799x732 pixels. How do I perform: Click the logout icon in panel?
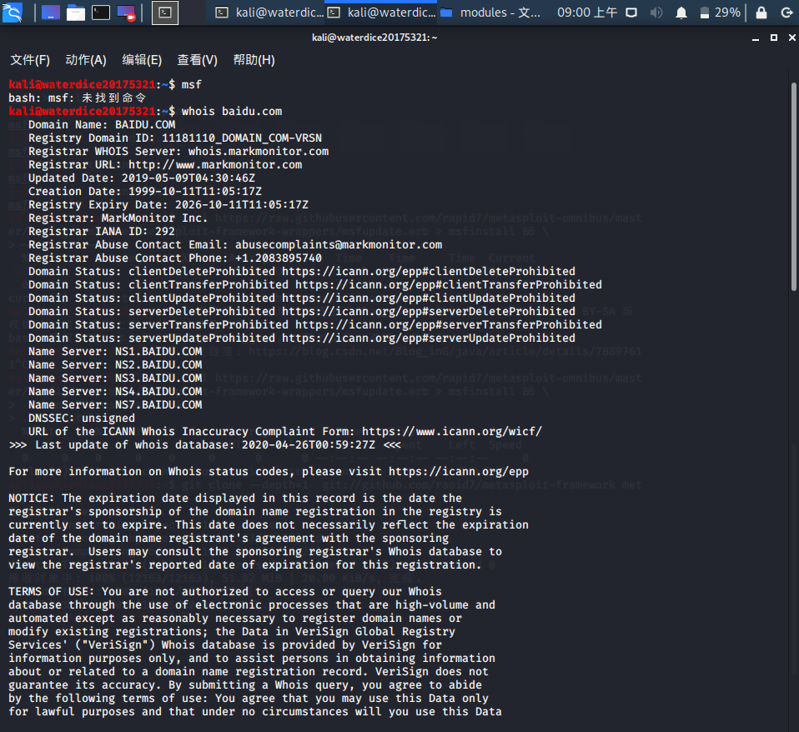786,13
